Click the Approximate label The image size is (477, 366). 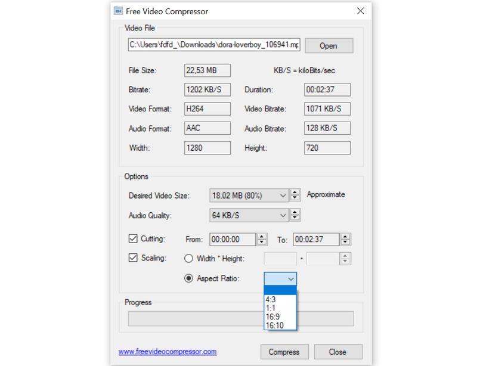click(326, 194)
